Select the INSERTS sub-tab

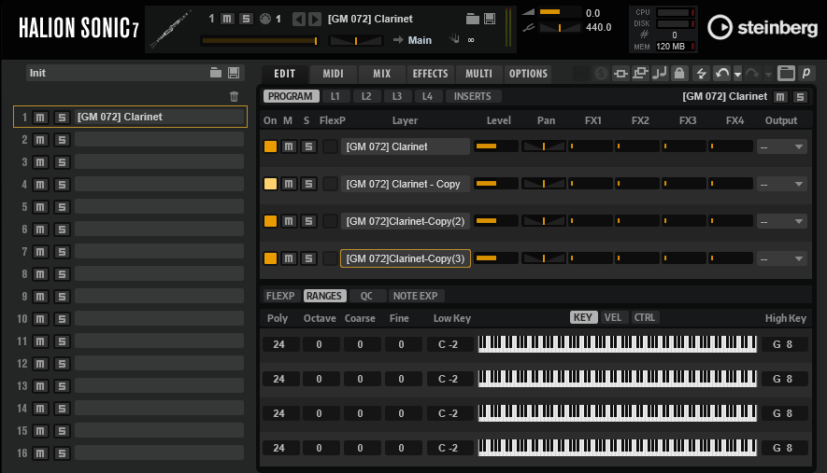(x=472, y=96)
